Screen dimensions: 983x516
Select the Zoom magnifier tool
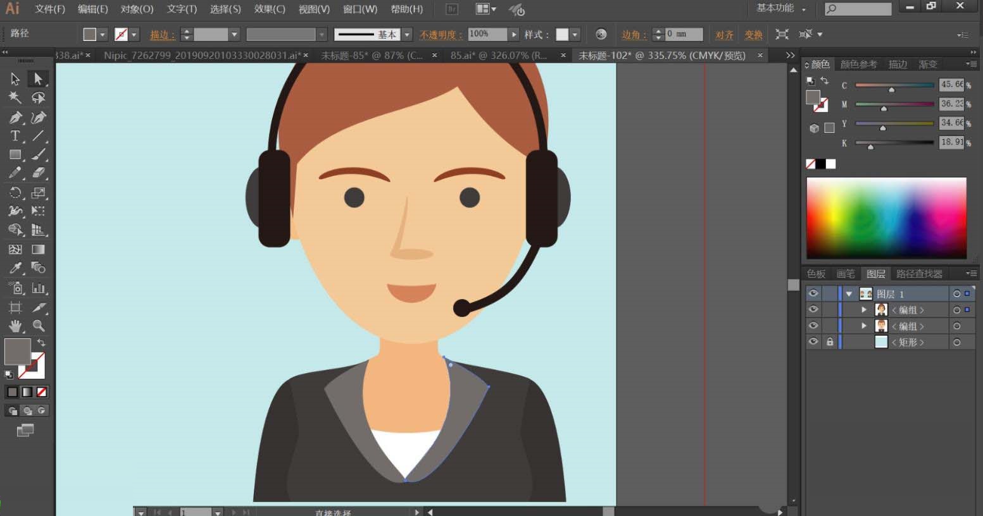click(39, 326)
